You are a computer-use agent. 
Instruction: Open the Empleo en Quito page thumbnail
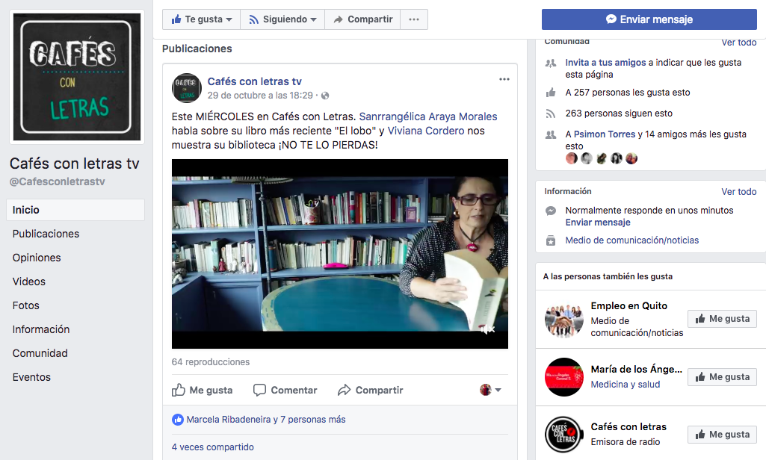(x=563, y=319)
